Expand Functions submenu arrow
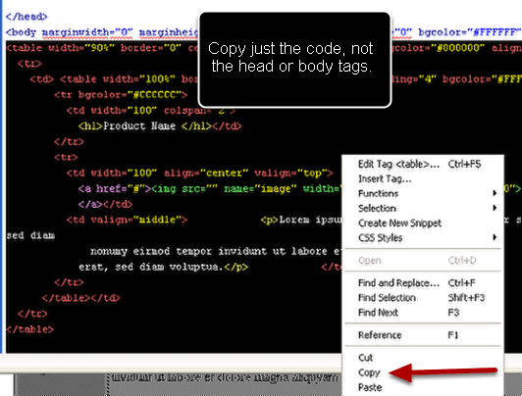The width and height of the screenshot is (522, 396). point(495,193)
